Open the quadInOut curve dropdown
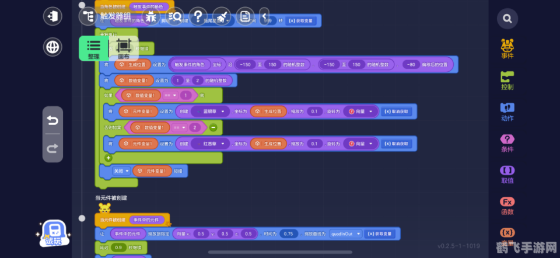560x258 pixels. pyautogui.click(x=345, y=233)
